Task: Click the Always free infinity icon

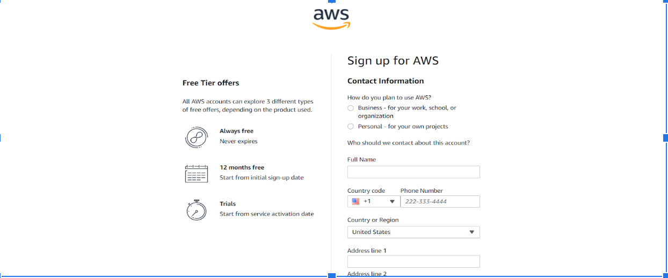Action: pos(196,137)
